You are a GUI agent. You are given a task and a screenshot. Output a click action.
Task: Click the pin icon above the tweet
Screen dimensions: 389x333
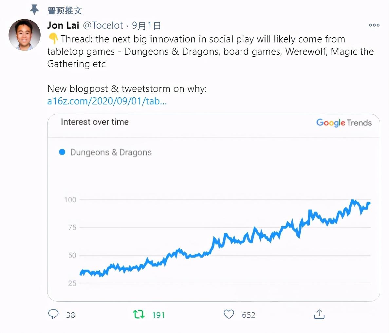coord(34,9)
